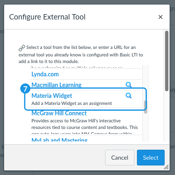This screenshot has width=175, height=175.
Task: Open the Macmillan Learning magnifier search icon
Action: (x=129, y=85)
